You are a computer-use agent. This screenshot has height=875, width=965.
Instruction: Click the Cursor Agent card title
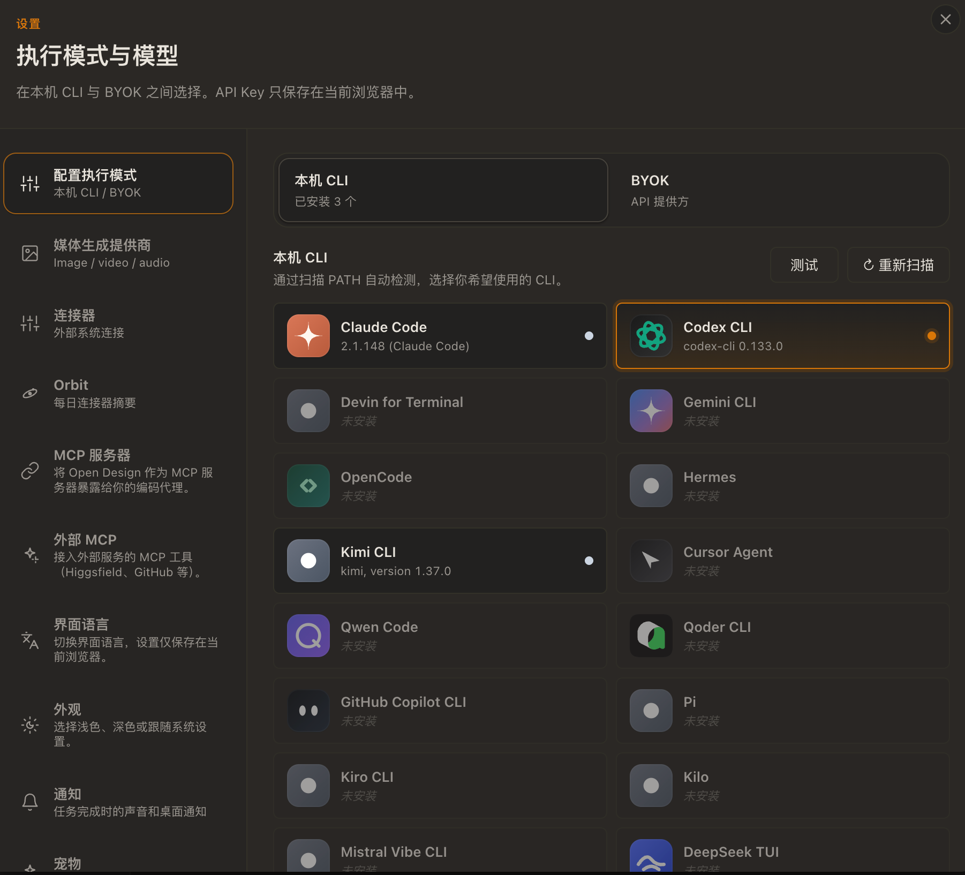coord(728,552)
